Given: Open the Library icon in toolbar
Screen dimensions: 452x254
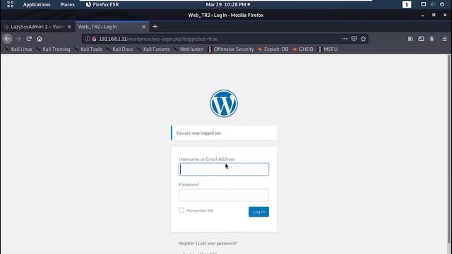Looking at the screenshot, I should (x=410, y=39).
